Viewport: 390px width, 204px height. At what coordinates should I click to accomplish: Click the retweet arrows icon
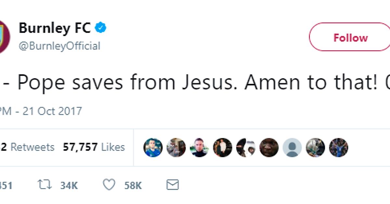tap(45, 185)
